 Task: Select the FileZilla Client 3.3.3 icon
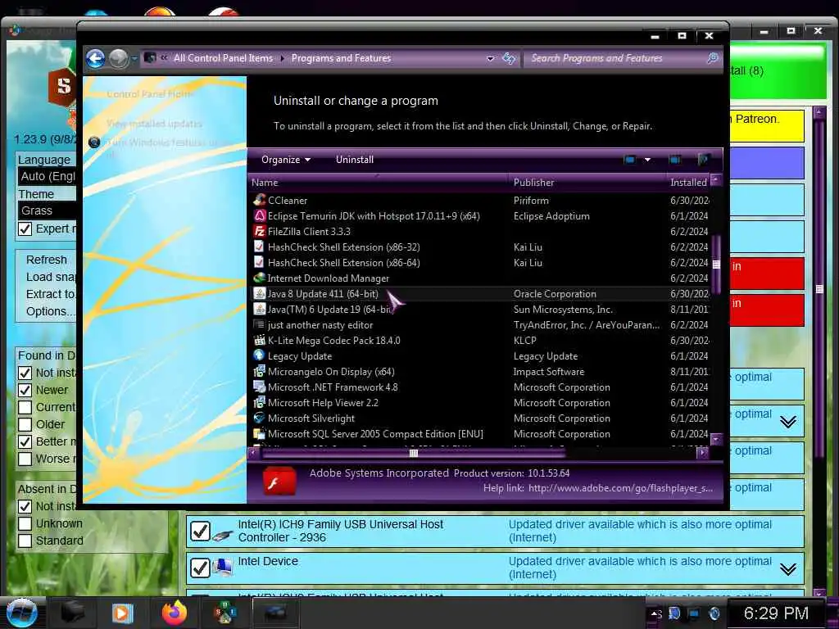[260, 232]
